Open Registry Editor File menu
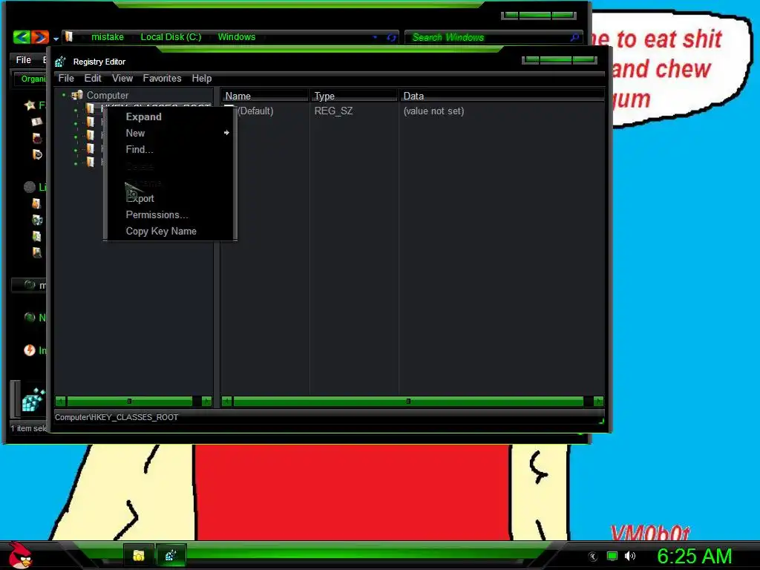The width and height of the screenshot is (760, 570). pos(66,79)
